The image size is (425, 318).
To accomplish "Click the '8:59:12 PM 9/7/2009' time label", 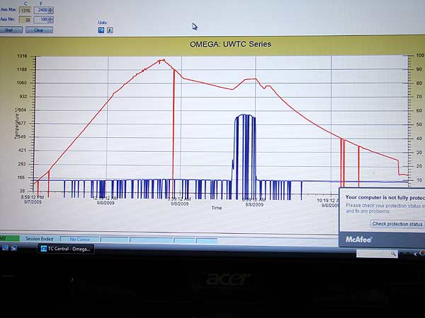I will coord(33,199).
